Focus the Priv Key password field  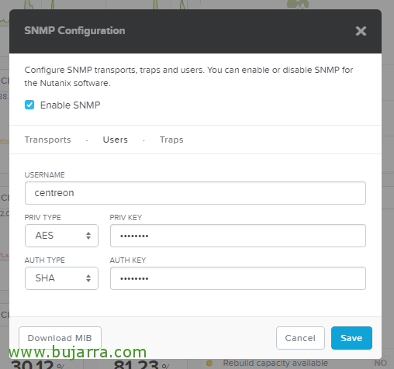click(238, 236)
